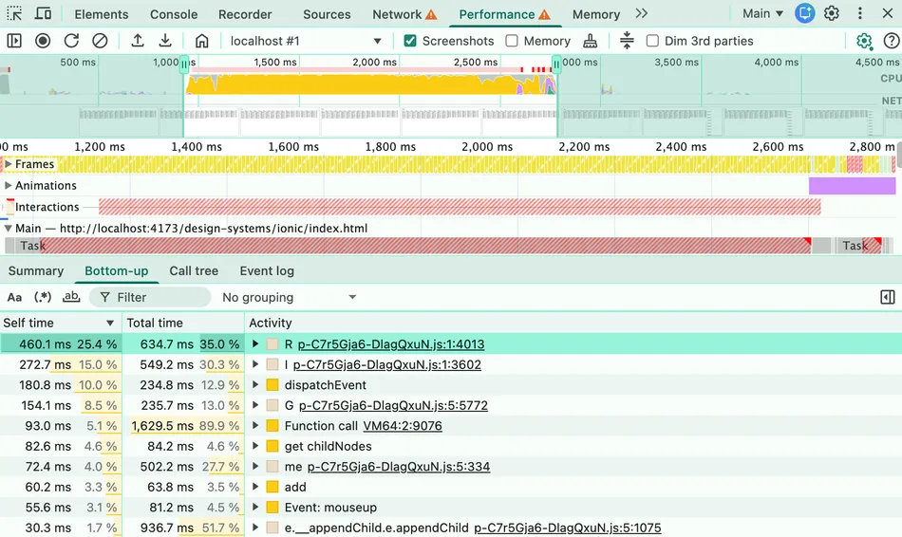Expand the get childNodes row
The height and width of the screenshot is (537, 902).
(x=255, y=446)
